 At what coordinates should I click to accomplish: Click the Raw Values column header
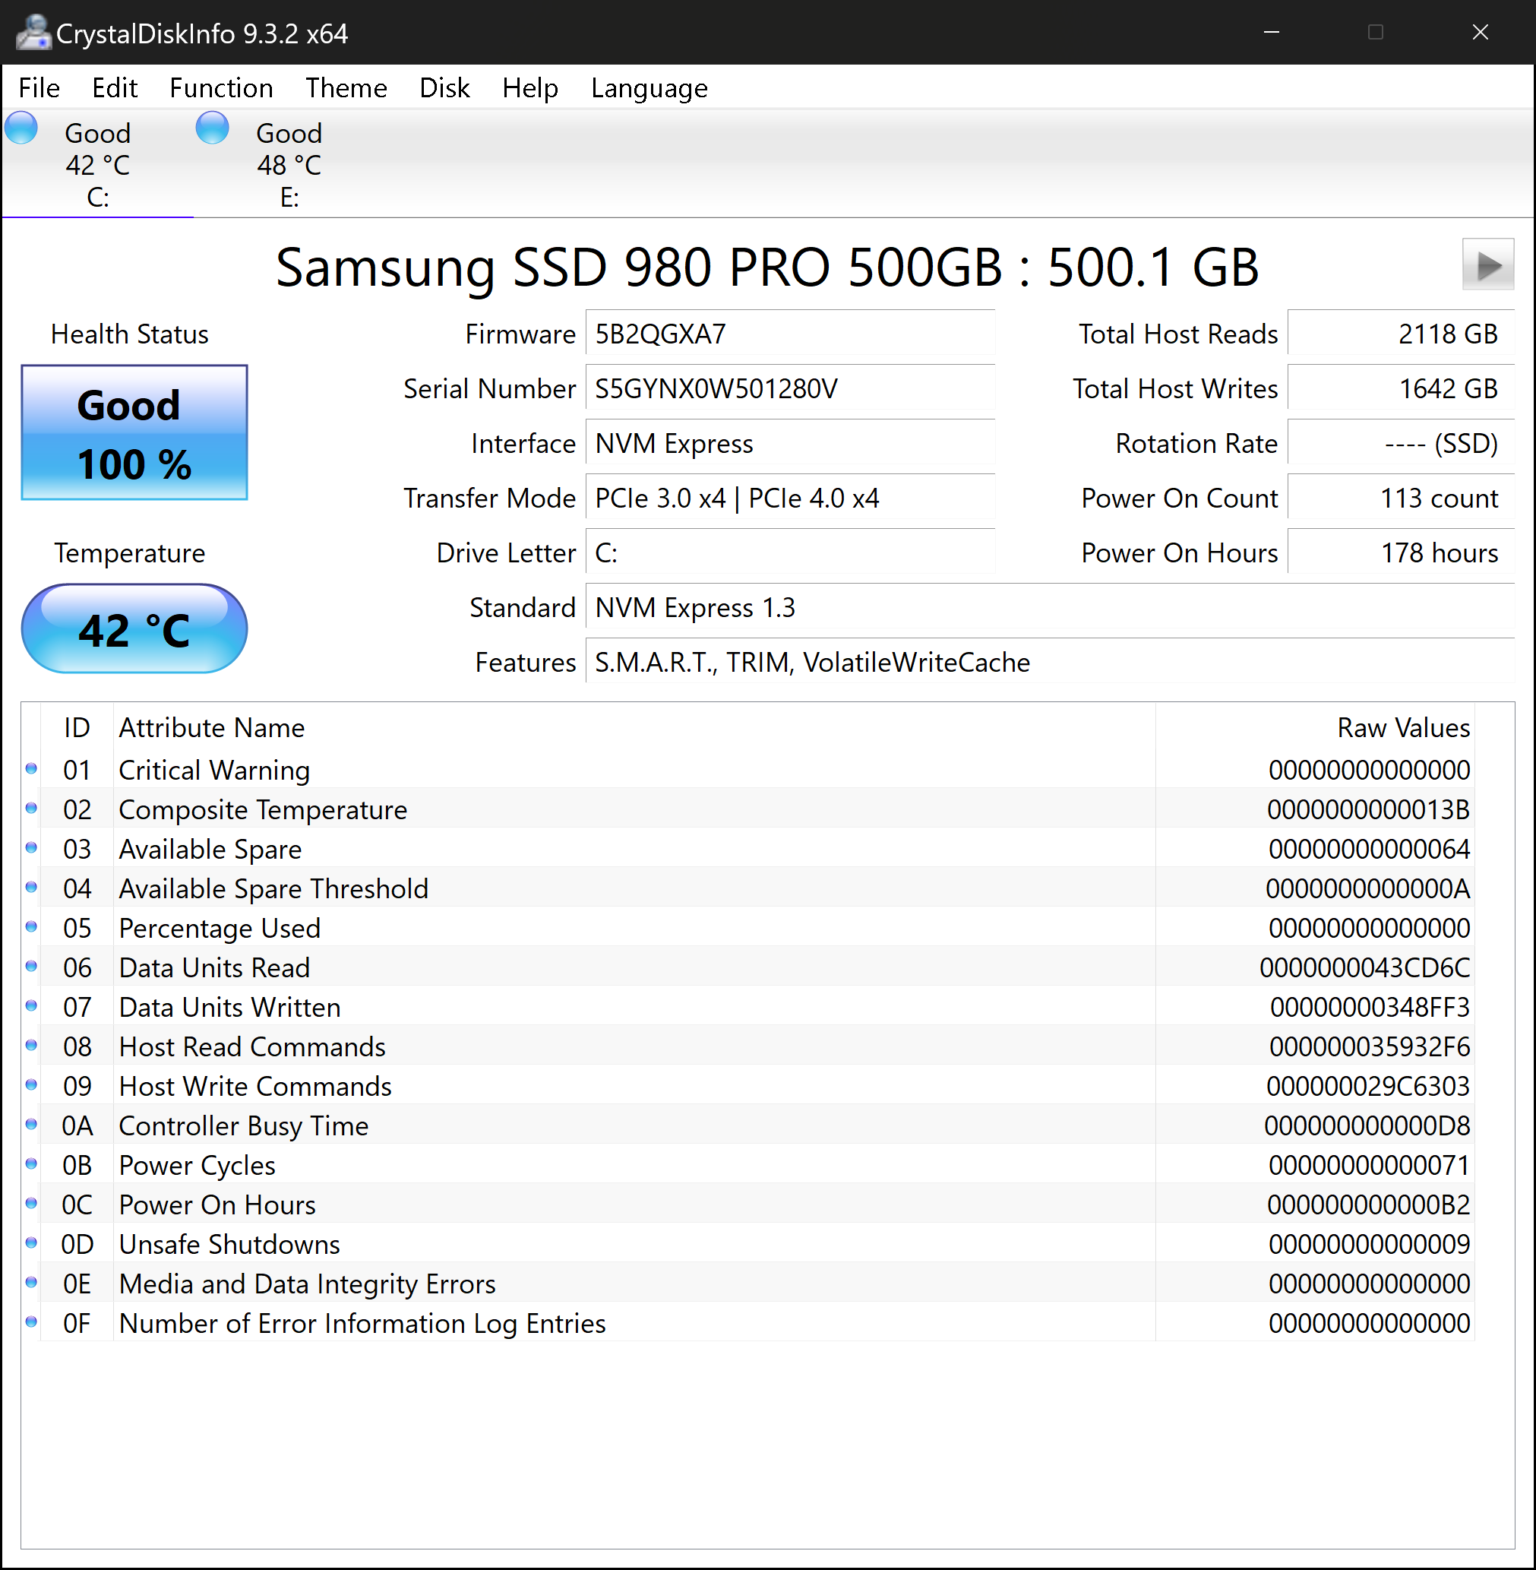1402,727
